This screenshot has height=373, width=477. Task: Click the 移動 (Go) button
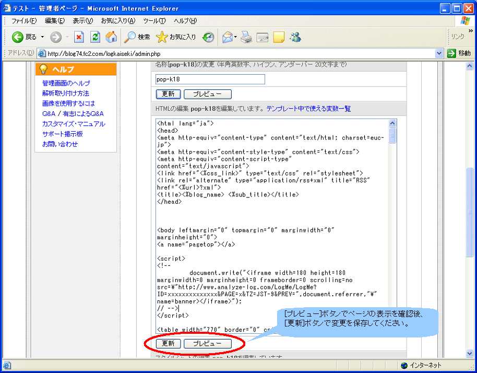click(459, 53)
